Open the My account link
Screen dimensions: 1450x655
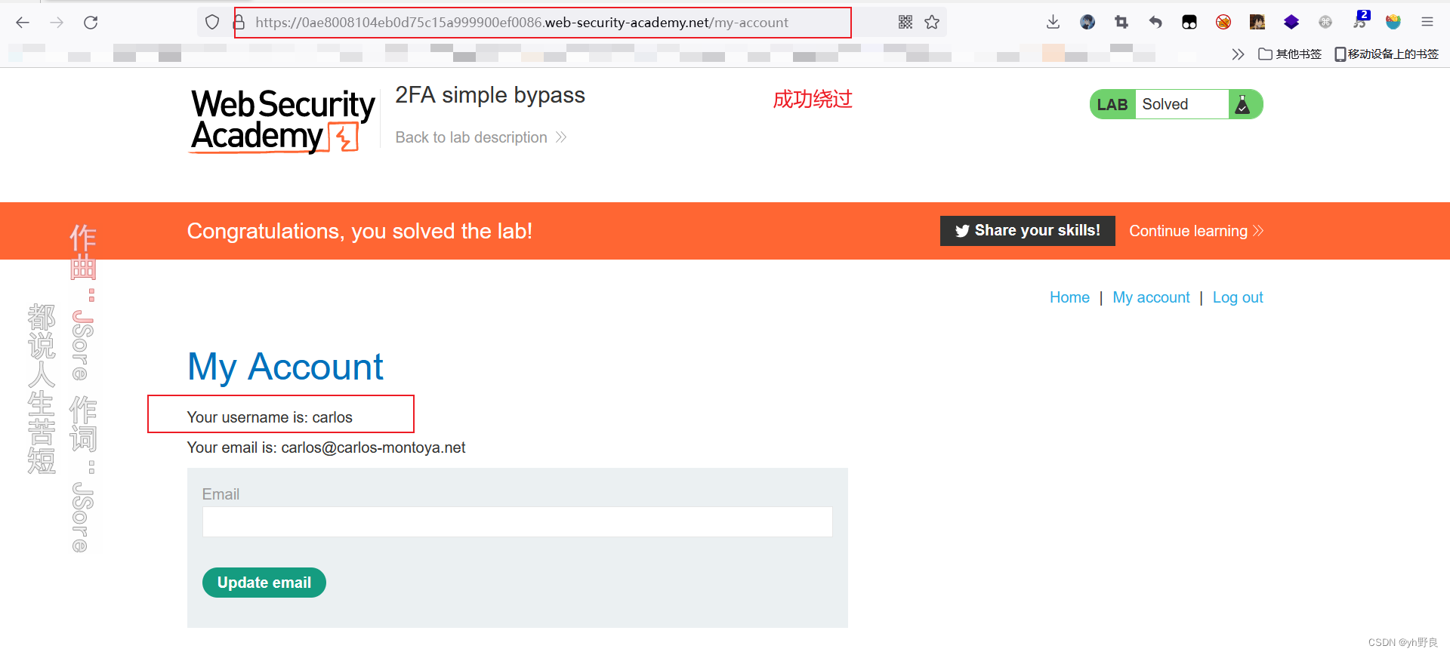pyautogui.click(x=1151, y=297)
